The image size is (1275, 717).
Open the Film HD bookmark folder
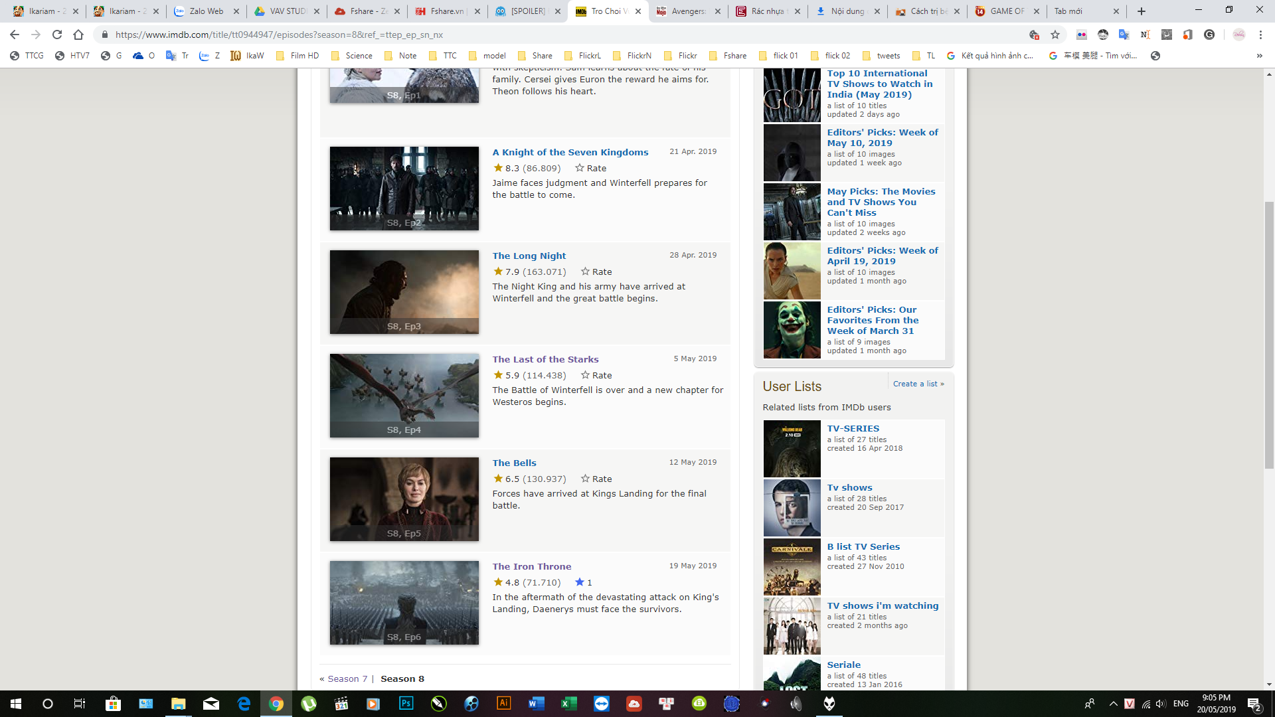click(297, 56)
